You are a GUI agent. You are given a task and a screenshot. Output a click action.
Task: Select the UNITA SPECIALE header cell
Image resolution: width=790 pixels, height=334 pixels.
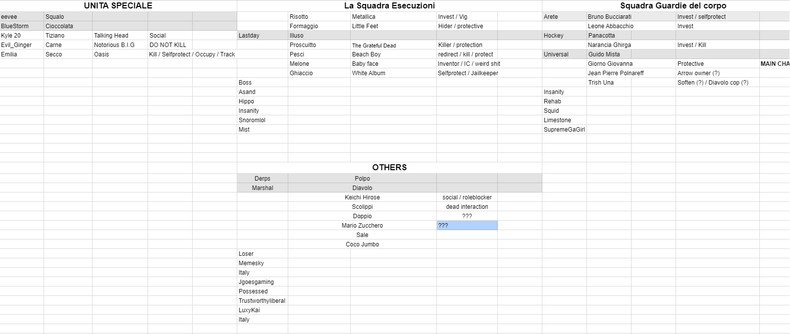pos(118,6)
